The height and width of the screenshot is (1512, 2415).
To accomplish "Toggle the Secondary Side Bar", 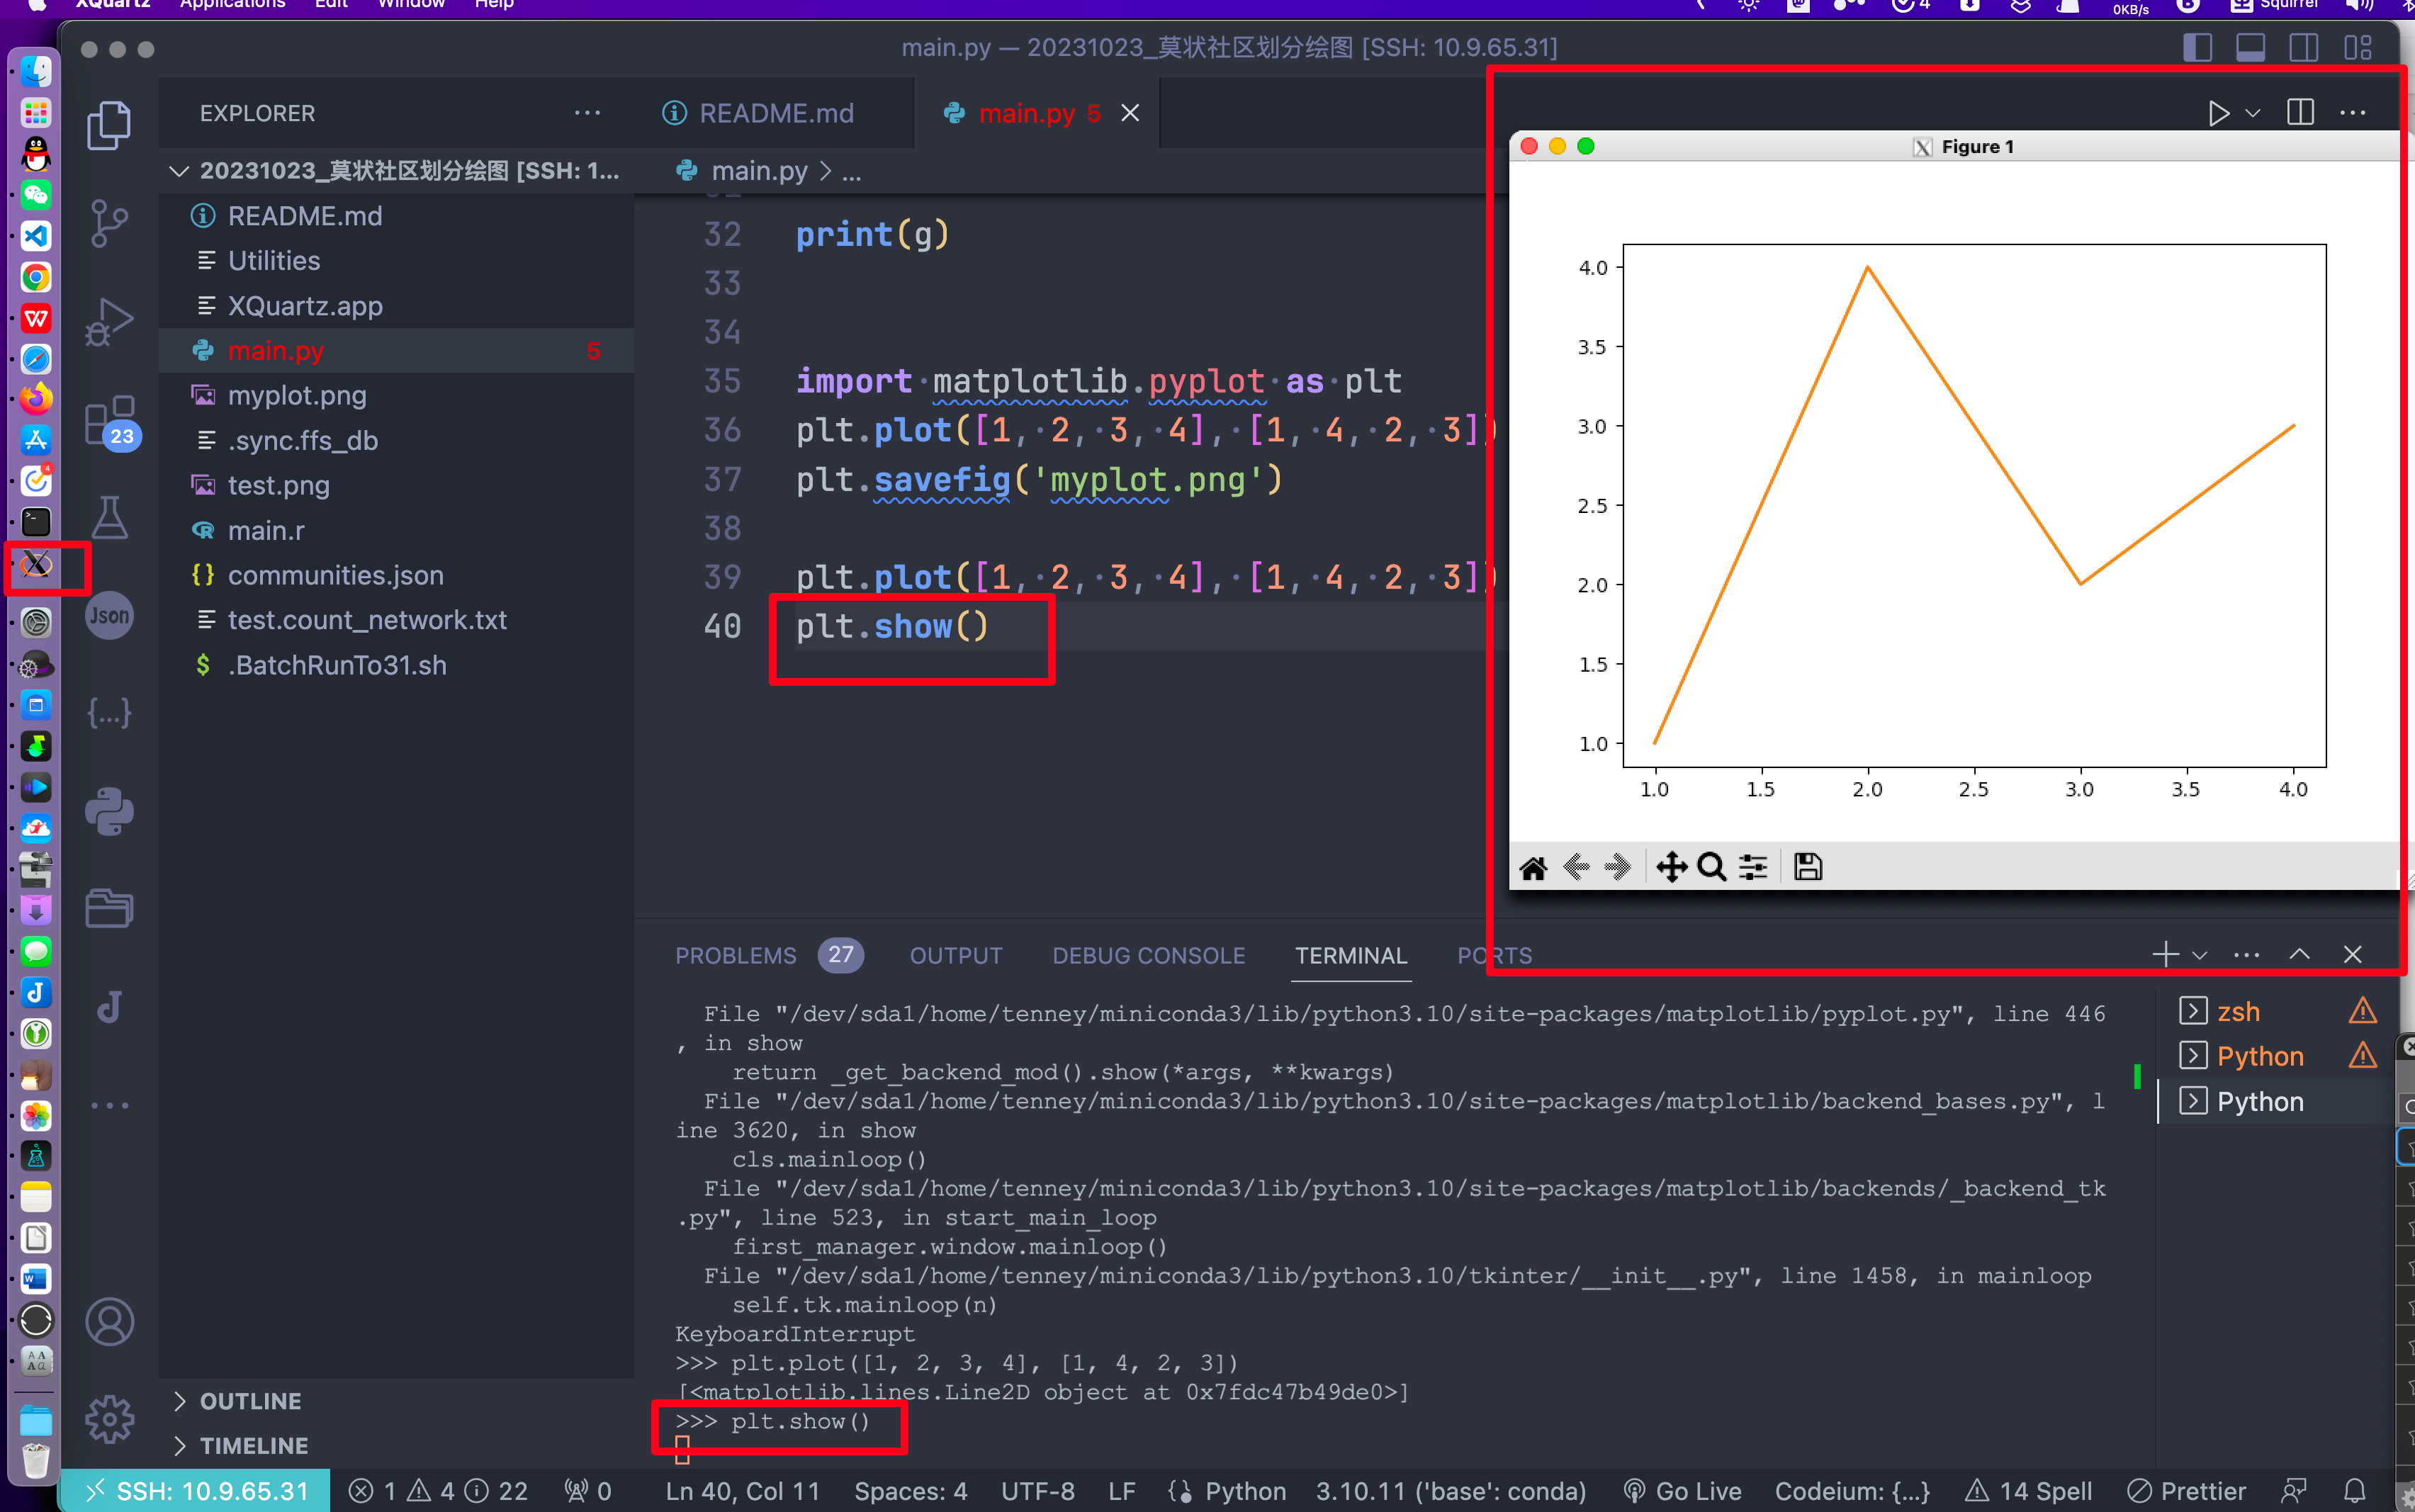I will (2304, 46).
